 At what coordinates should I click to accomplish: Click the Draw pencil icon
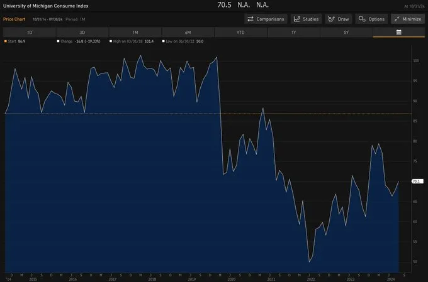pos(331,19)
